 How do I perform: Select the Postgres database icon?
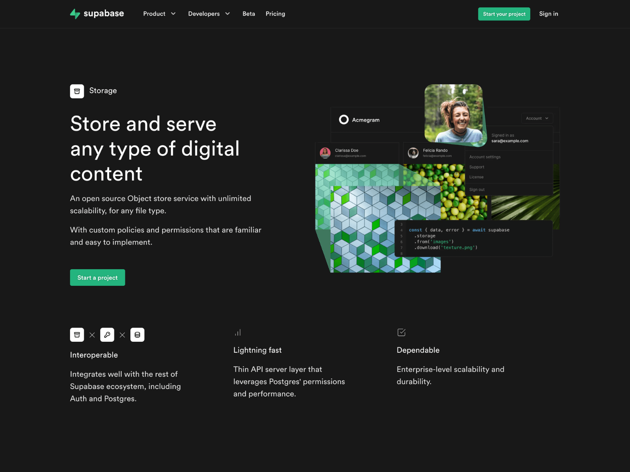[137, 335]
